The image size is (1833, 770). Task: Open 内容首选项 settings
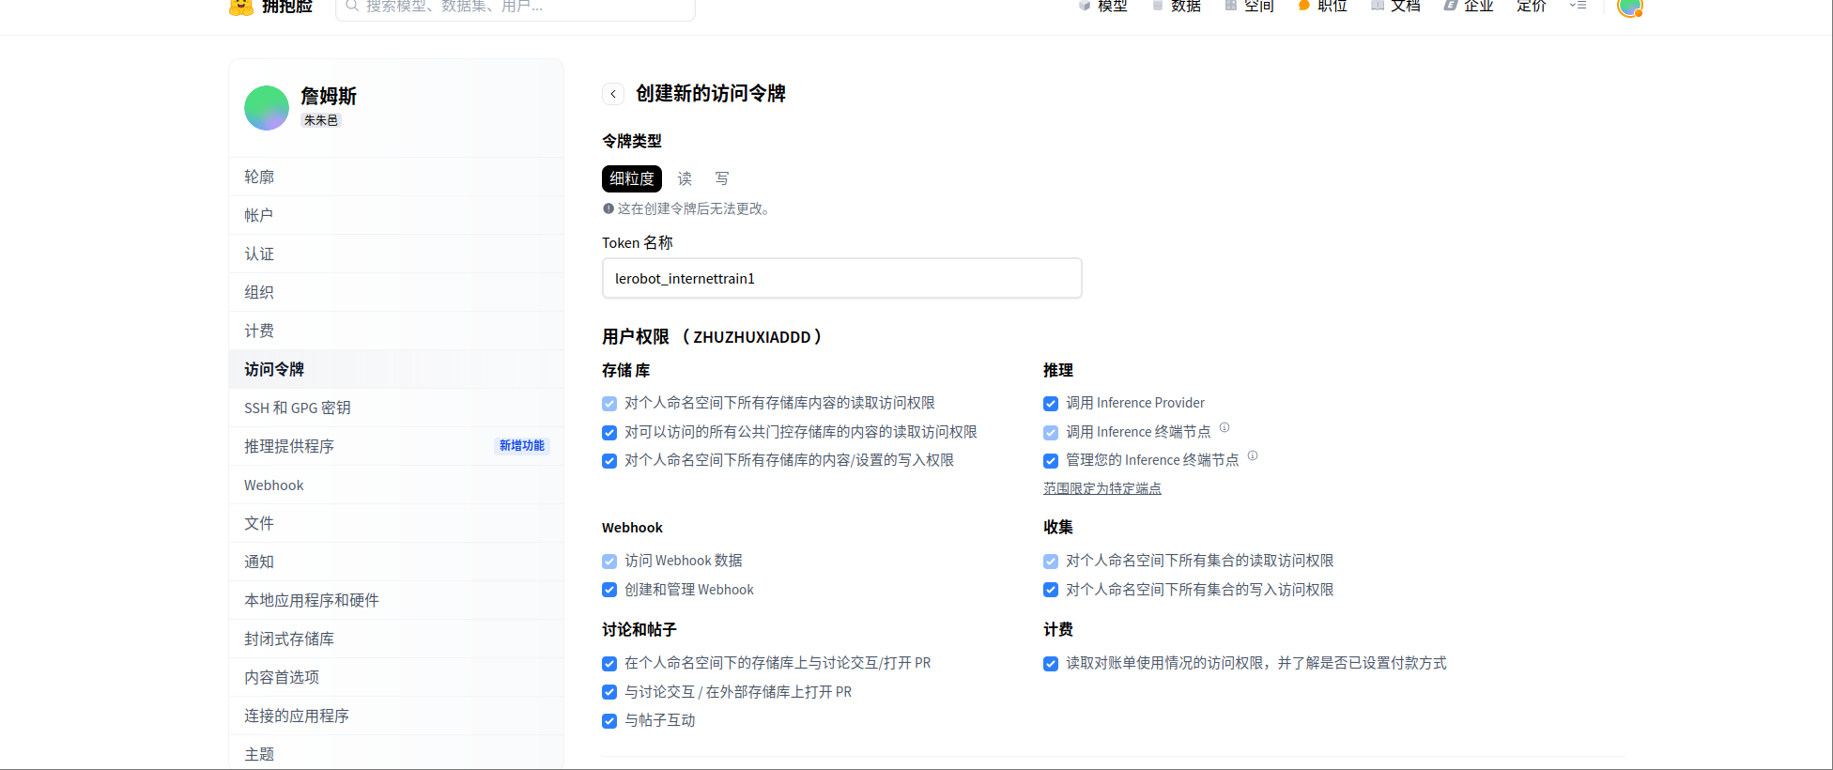click(x=396, y=677)
